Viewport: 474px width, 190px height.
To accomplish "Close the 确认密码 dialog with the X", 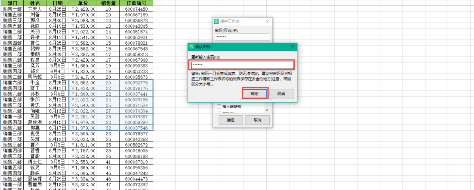I will [x=292, y=47].
